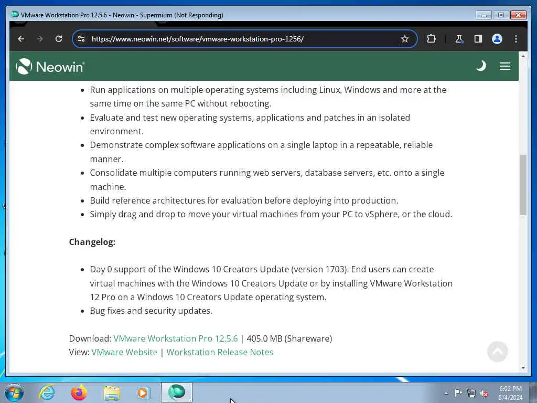This screenshot has height=403, width=537.
Task: Open the user profile avatar
Action: pos(497,39)
